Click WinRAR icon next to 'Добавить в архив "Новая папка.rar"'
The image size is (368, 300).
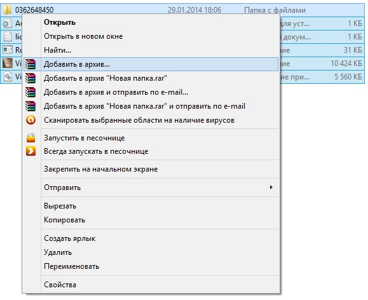point(31,78)
